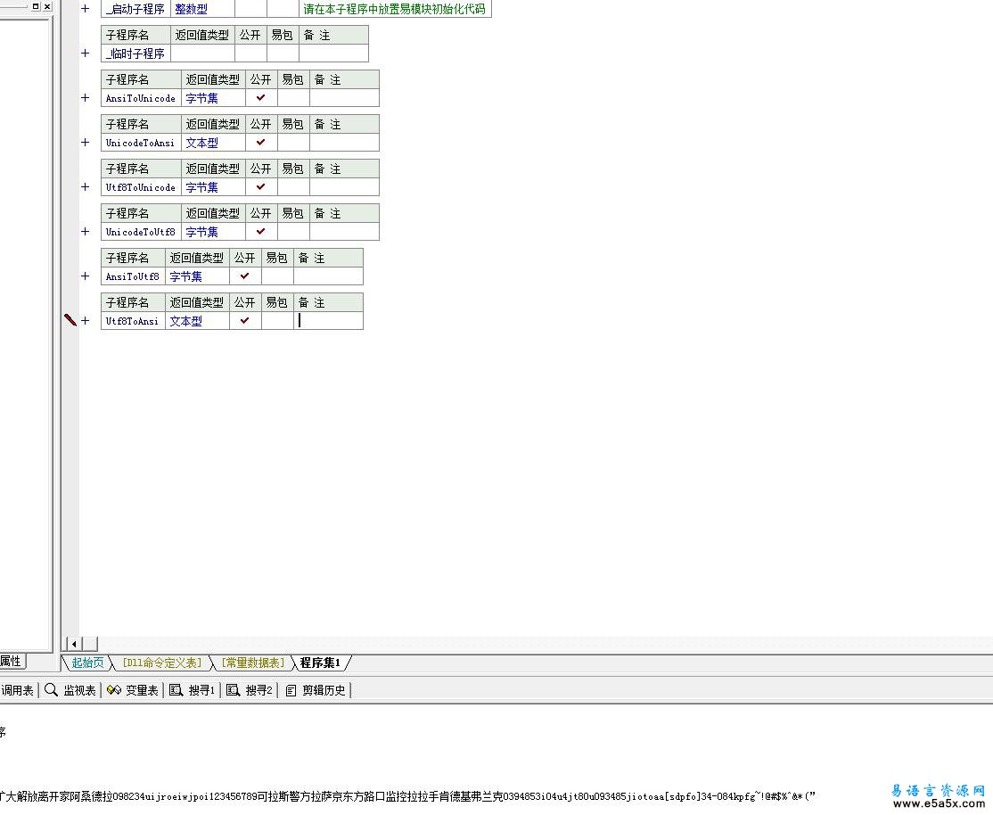
Task: Expand the UnicodeToUtf8 subroutine code
Action: coord(86,232)
